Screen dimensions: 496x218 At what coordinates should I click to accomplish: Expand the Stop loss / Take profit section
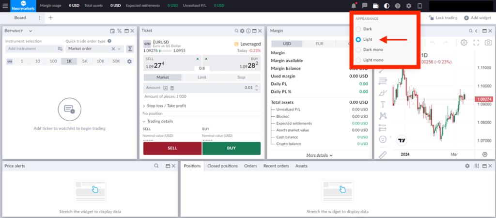point(165,106)
